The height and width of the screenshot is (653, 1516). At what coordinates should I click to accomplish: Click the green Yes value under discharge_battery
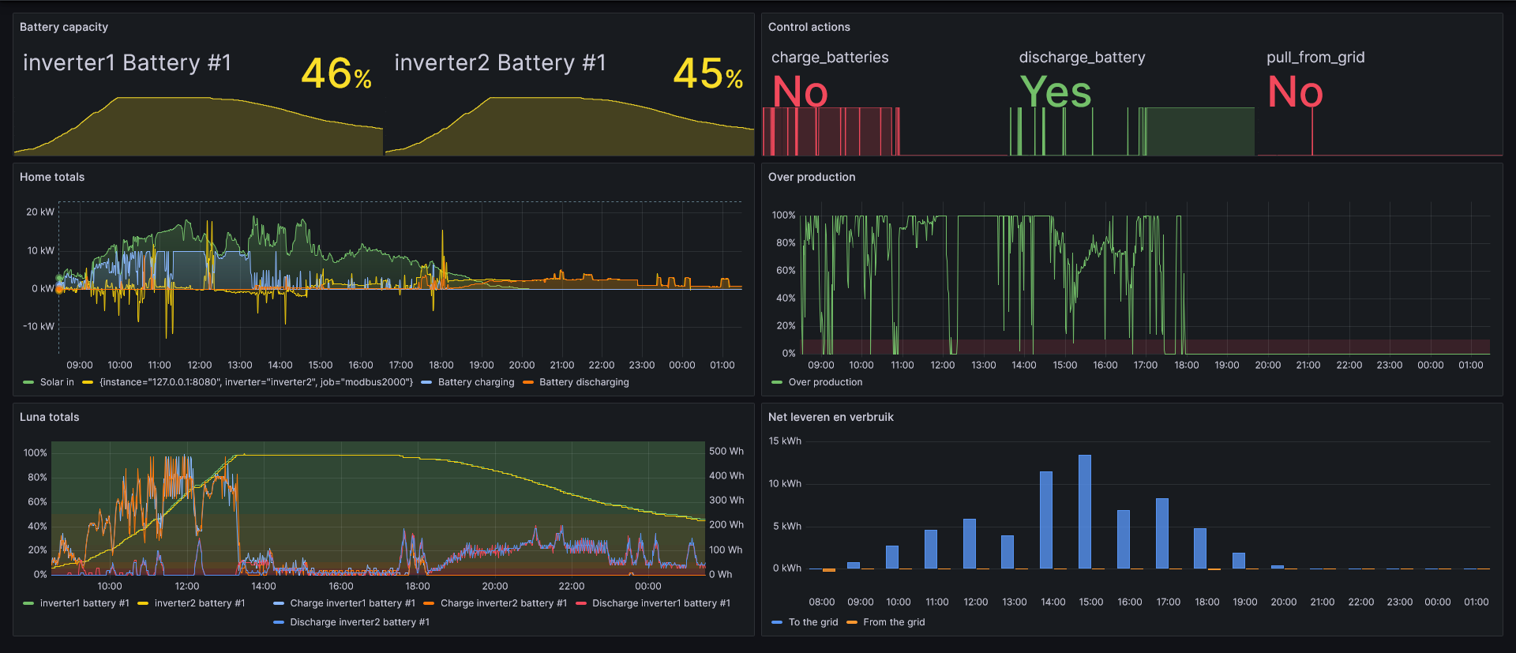point(1056,92)
